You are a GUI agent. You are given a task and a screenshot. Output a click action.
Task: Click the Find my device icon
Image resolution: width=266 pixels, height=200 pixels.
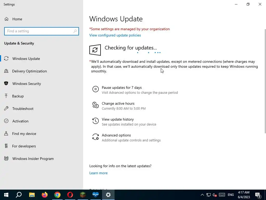click(x=6, y=134)
